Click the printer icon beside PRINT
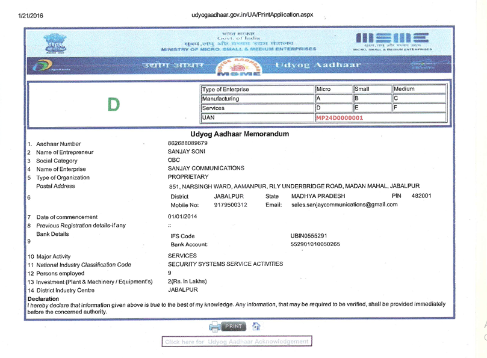The width and height of the screenshot is (487, 358). coord(215,326)
